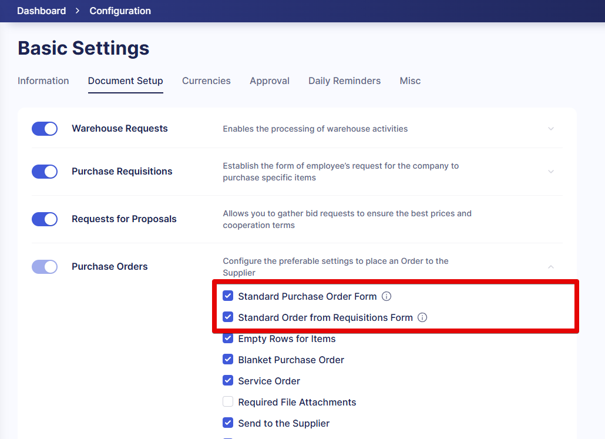Toggle the Purchase Orders switch
The width and height of the screenshot is (605, 439).
click(45, 266)
